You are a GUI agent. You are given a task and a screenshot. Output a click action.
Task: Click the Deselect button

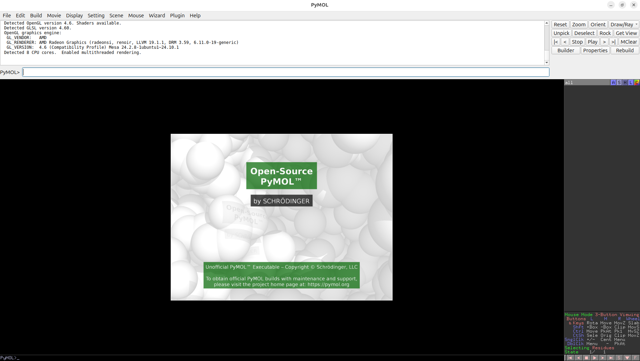[584, 33]
